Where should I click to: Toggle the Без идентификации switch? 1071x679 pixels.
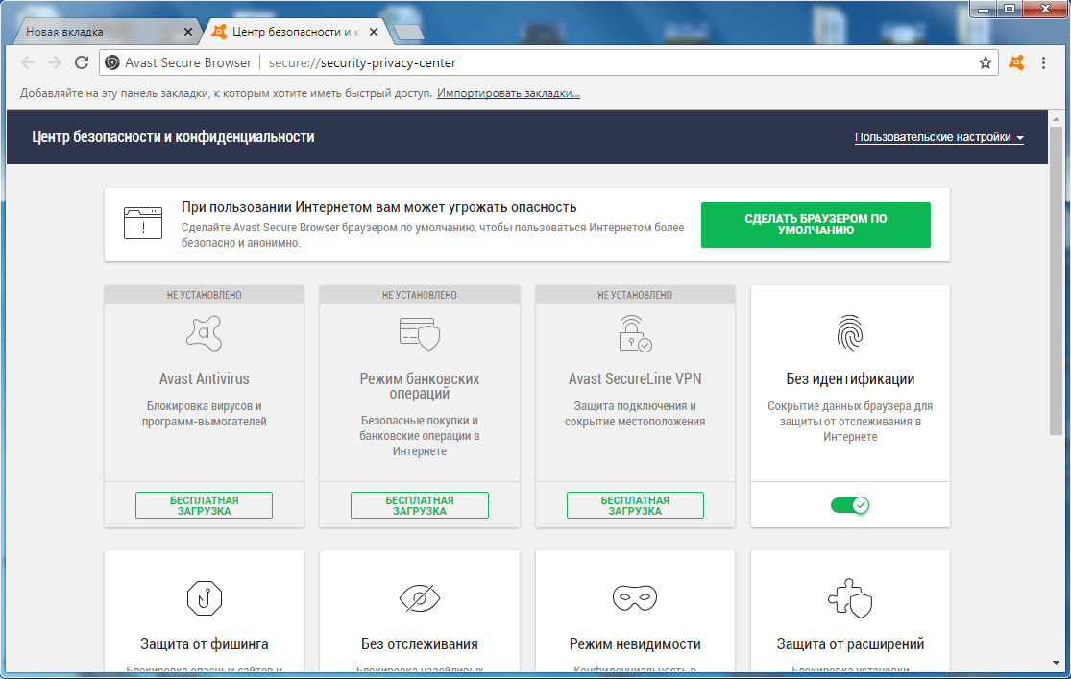pyautogui.click(x=850, y=505)
